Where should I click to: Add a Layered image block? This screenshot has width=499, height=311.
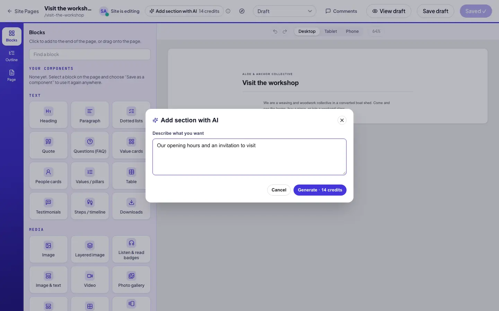[x=90, y=249]
